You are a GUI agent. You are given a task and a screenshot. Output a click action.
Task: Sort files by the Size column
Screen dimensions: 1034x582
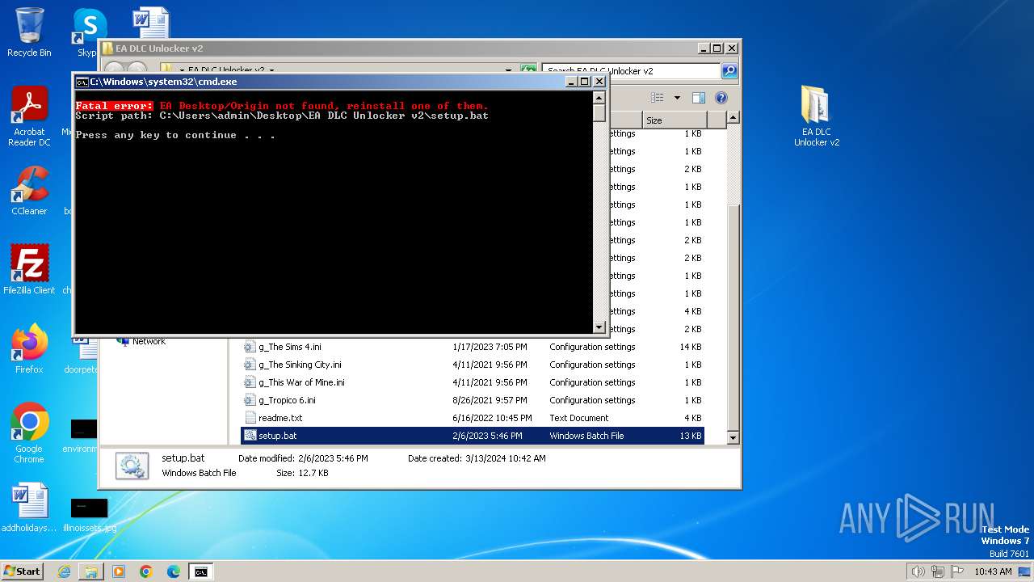pyautogui.click(x=675, y=120)
